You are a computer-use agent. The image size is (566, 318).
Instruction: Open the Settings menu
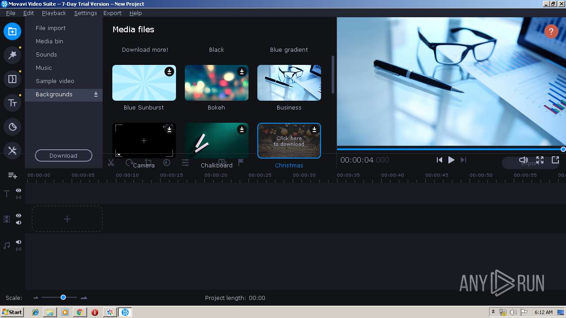[85, 13]
